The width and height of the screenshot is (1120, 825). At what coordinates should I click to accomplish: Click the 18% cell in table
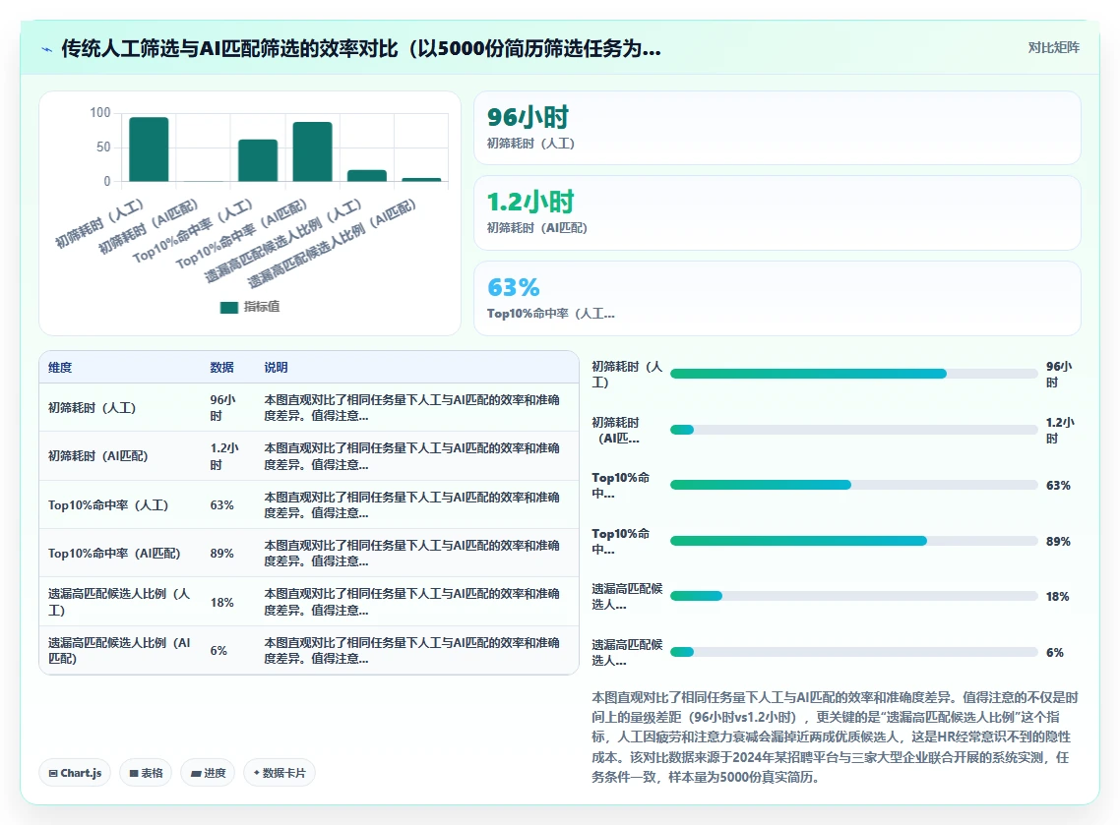(x=222, y=603)
